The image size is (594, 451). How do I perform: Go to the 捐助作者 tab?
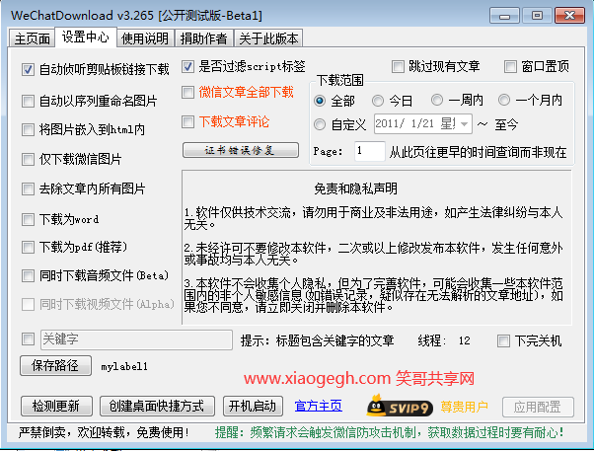204,38
